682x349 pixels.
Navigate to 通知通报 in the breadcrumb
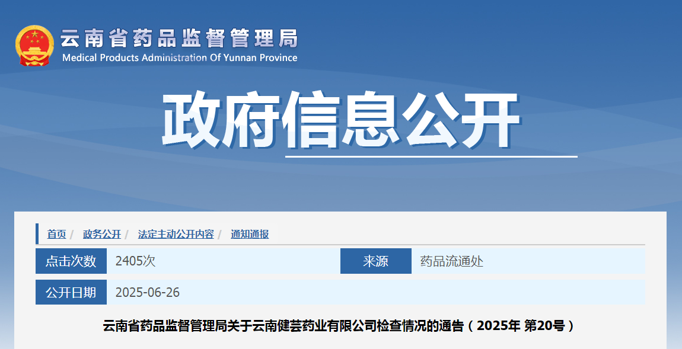250,234
